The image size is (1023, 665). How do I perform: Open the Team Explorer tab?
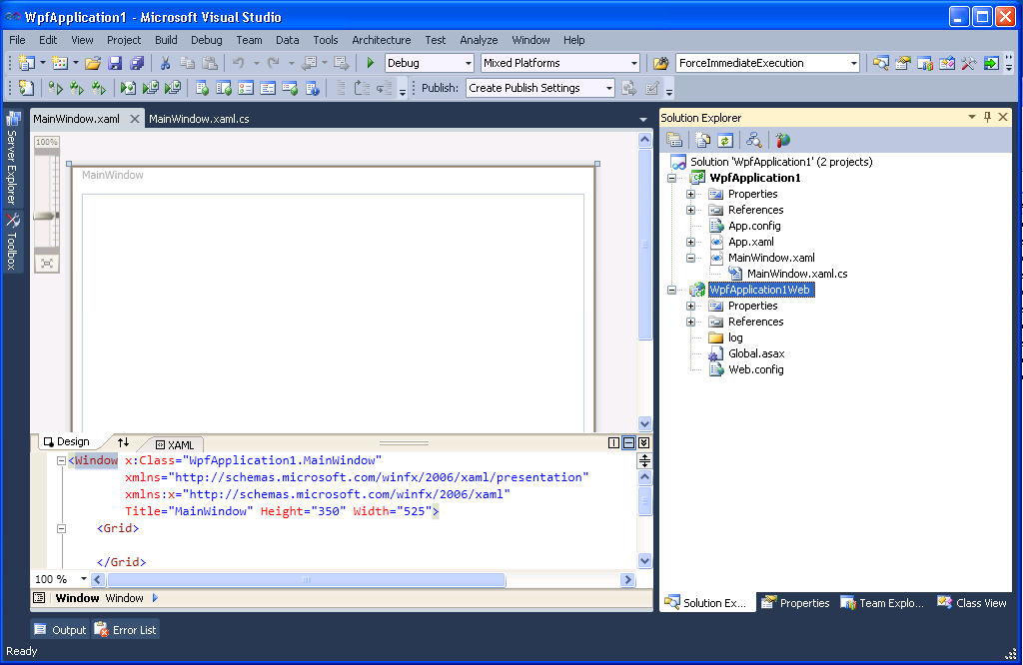click(882, 603)
